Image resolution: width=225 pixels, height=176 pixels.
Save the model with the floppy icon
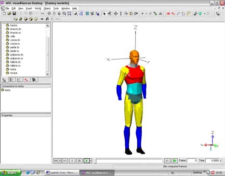[x=14, y=13]
